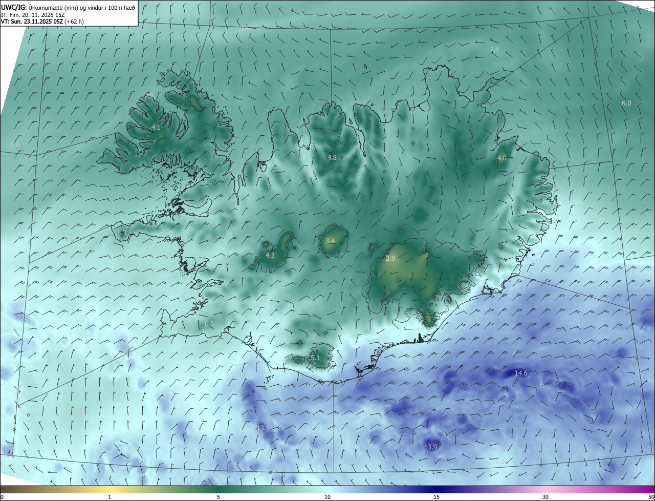Click the 8.0 value label off the west coast
The width and height of the screenshot is (655, 501).
pos(15,145)
